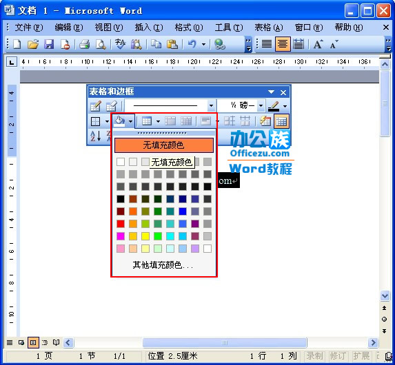395x365 pixels.
Task: Open a file with the folder icon
Action: pyautogui.click(x=33, y=44)
